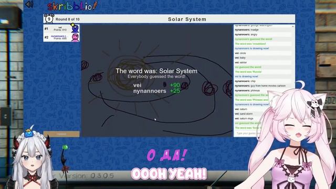The width and height of the screenshot is (336, 189).
Task: Select chat message 'vei: baby'
Action: (x=240, y=58)
